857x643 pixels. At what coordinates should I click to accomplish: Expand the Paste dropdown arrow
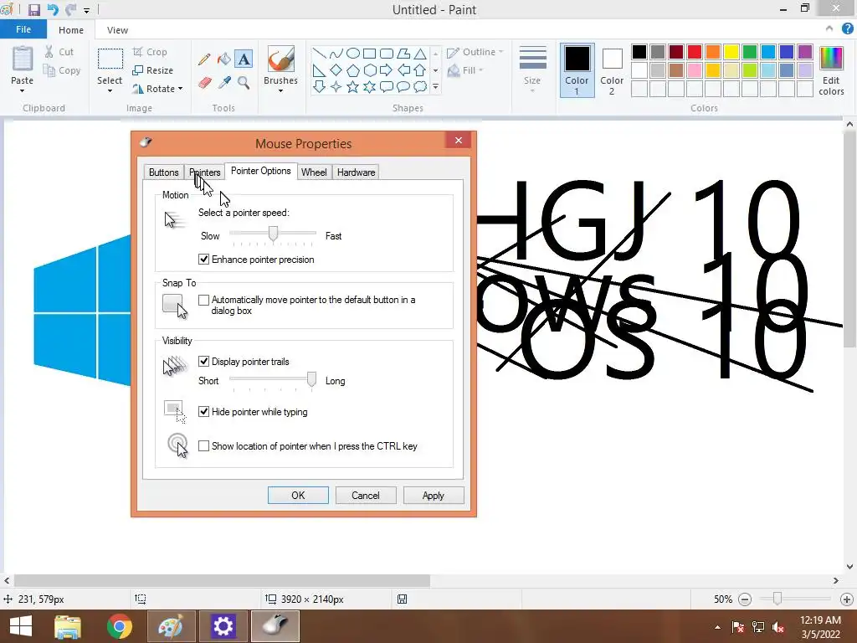pos(23,90)
